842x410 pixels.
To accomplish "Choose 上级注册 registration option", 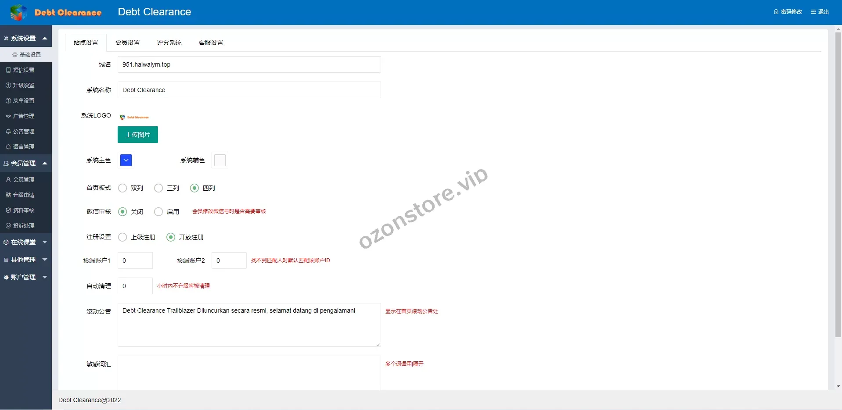I will (x=122, y=237).
